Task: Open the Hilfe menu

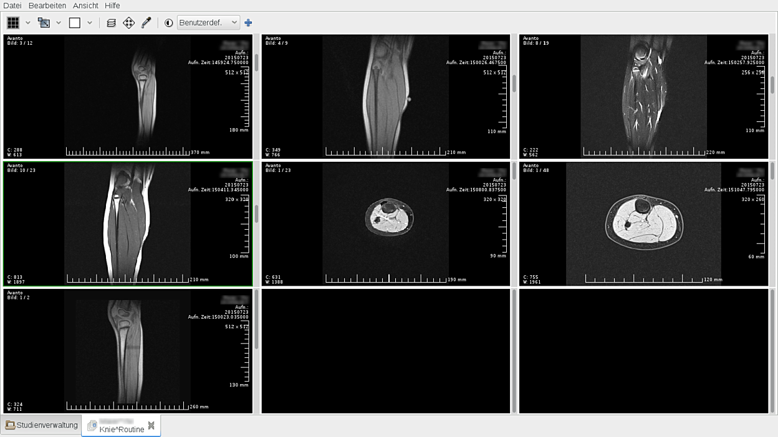Action: (x=112, y=6)
